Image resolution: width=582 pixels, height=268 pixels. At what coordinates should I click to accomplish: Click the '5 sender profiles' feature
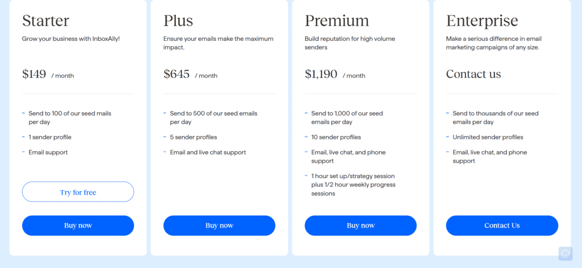coord(193,137)
